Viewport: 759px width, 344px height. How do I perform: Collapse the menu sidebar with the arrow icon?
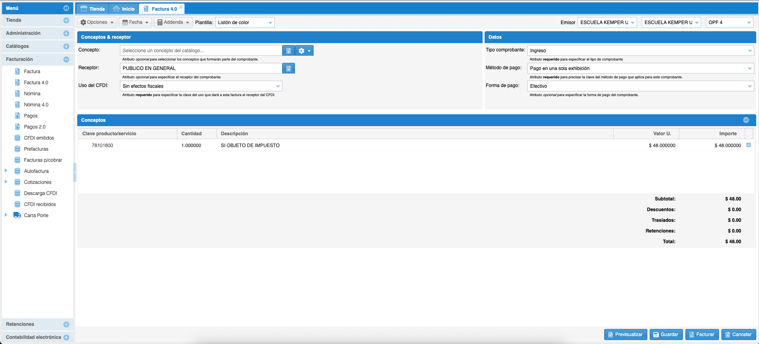click(66, 8)
